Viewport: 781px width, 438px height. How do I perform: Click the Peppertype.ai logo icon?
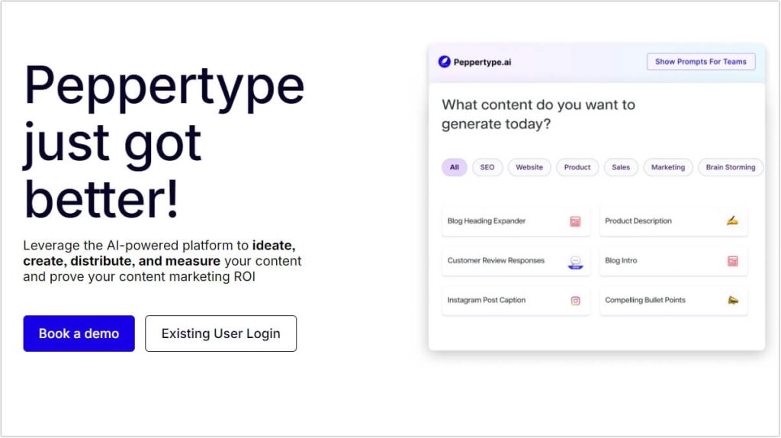click(x=444, y=62)
